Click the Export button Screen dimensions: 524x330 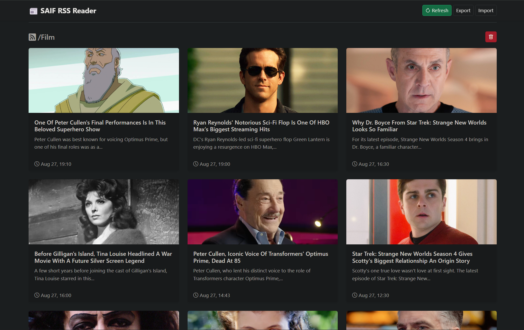(463, 10)
